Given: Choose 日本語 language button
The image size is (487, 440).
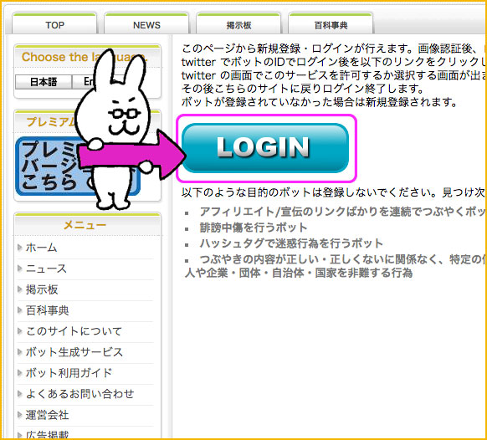Looking at the screenshot, I should pyautogui.click(x=44, y=82).
